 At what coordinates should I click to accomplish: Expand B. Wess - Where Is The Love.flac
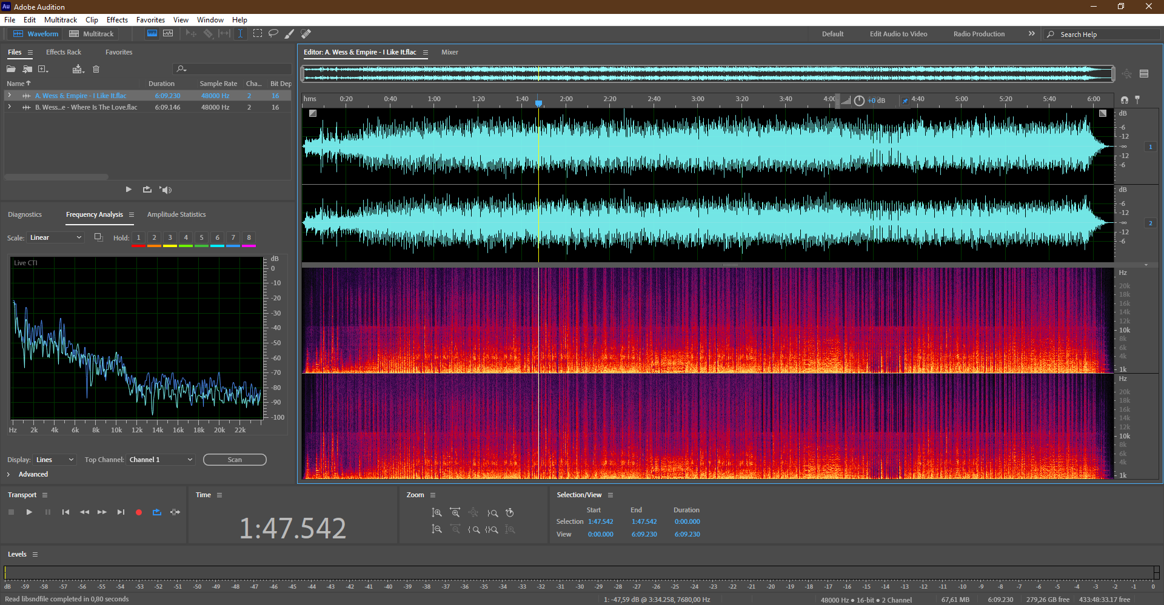(9, 107)
